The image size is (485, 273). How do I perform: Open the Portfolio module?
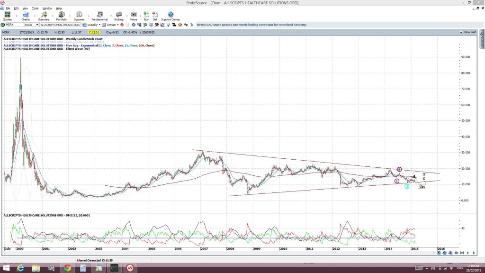(61, 16)
